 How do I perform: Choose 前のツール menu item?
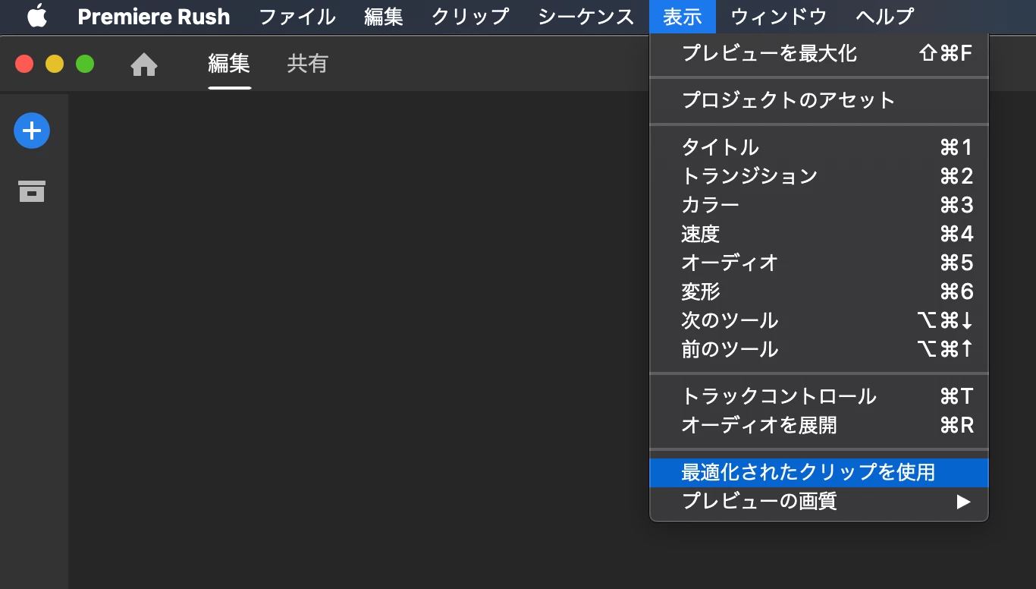coord(819,349)
